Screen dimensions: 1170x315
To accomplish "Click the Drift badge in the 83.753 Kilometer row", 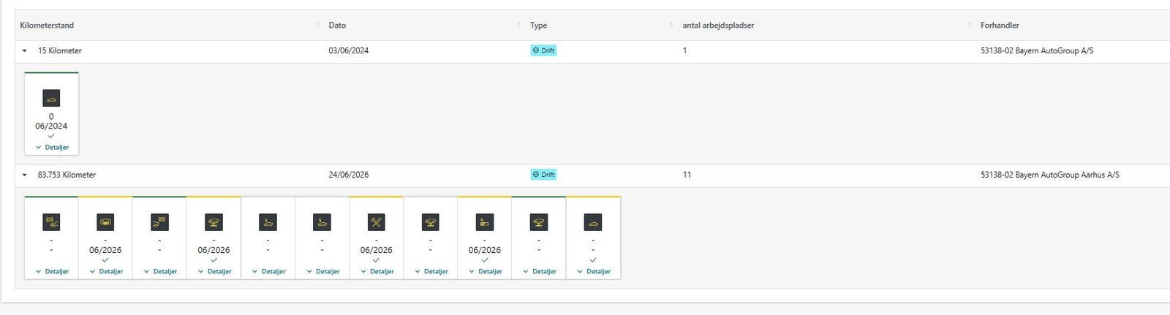I will tap(543, 175).
